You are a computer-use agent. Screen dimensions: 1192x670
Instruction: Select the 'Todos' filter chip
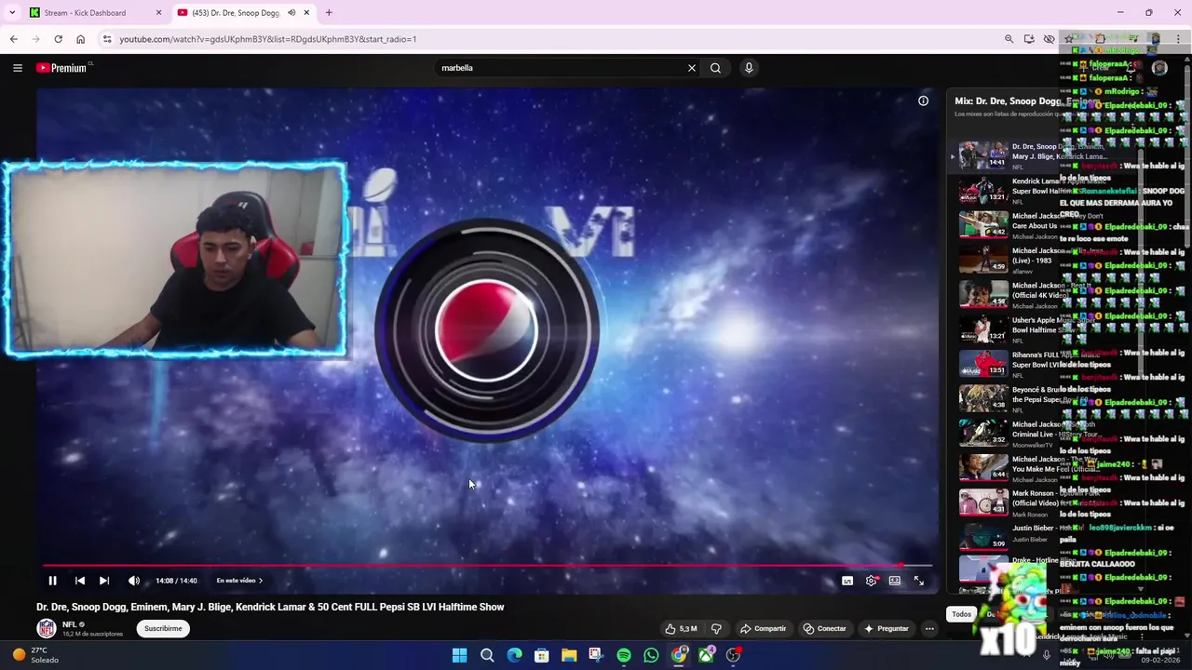(x=961, y=614)
